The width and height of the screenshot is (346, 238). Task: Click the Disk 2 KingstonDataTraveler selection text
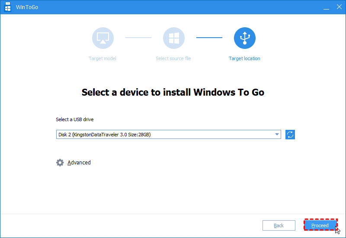[105, 135]
